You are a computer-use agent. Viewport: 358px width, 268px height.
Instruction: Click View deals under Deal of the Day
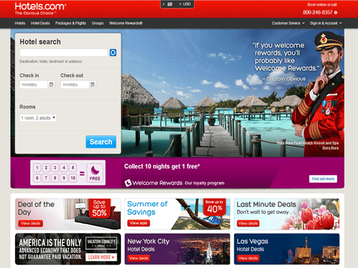click(x=31, y=223)
